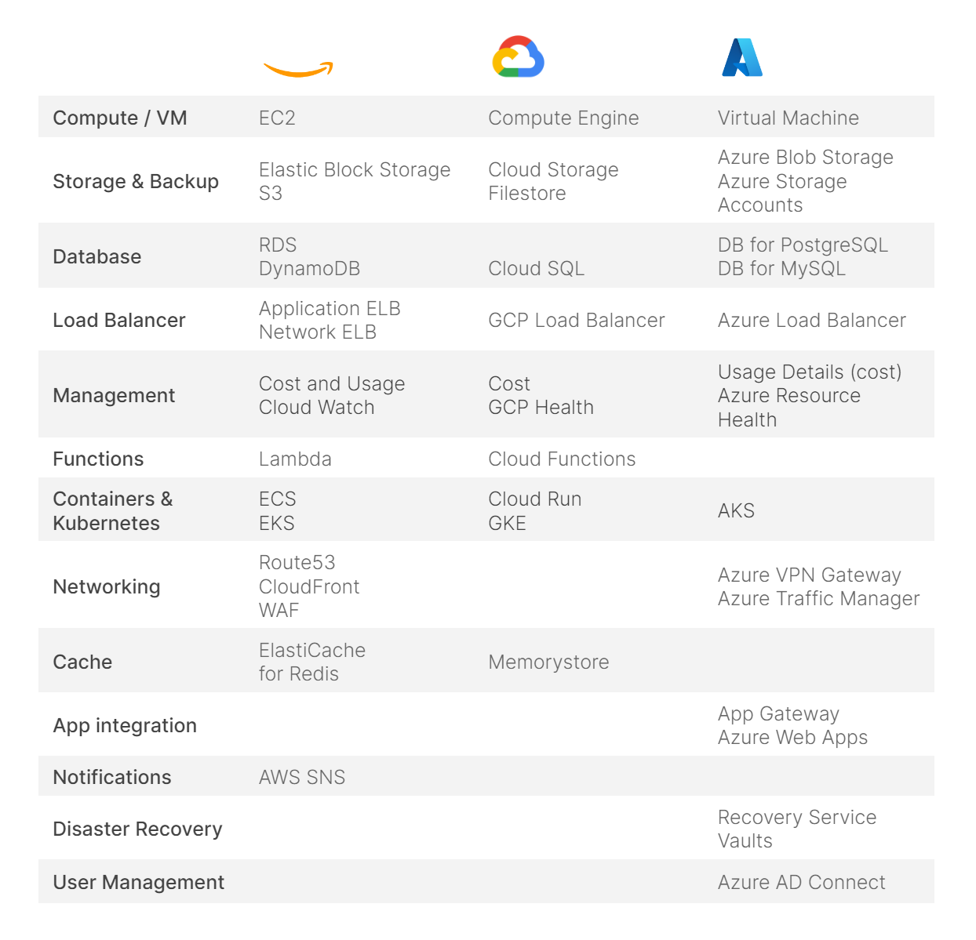The image size is (976, 940).
Task: Click the AWS smile arrow logo
Action: pos(298,70)
